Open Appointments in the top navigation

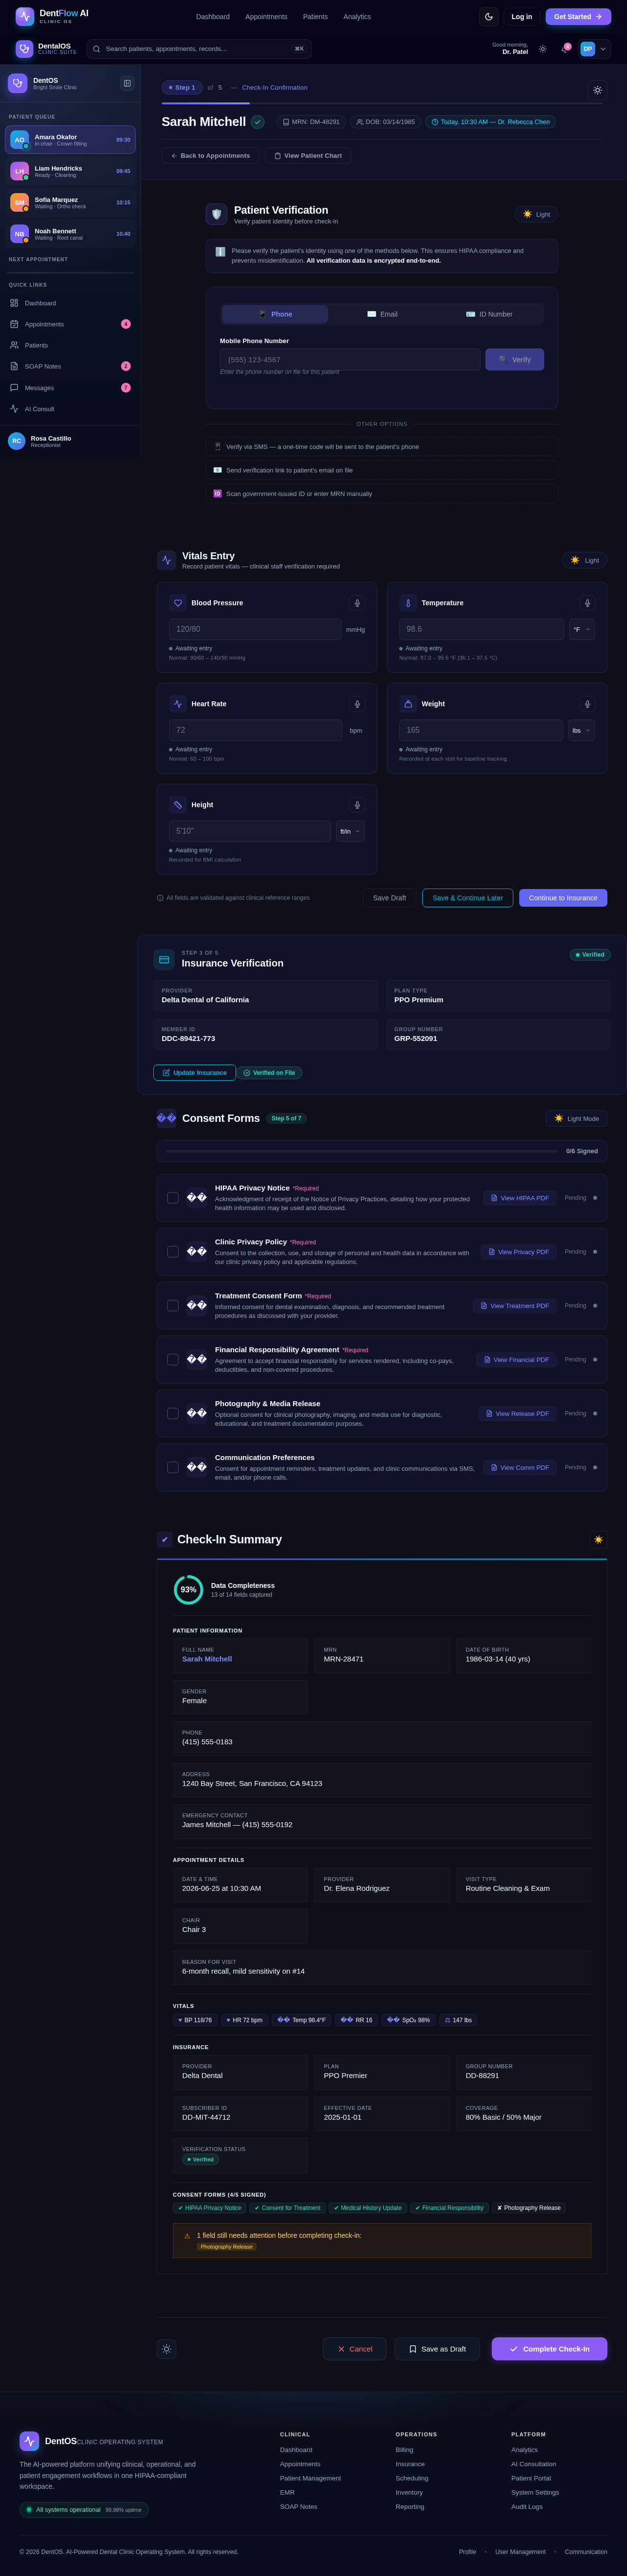click(x=266, y=17)
